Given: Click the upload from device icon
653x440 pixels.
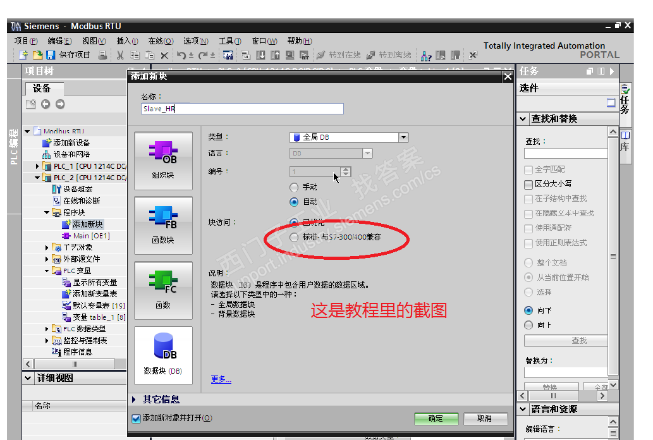Looking at the screenshot, I should click(x=275, y=54).
